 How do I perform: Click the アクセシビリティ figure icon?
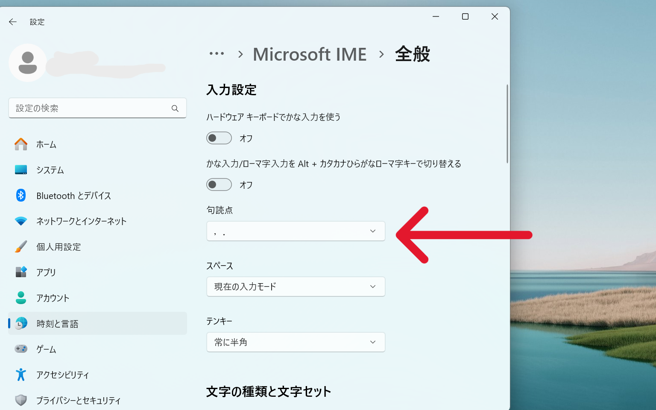coord(21,375)
